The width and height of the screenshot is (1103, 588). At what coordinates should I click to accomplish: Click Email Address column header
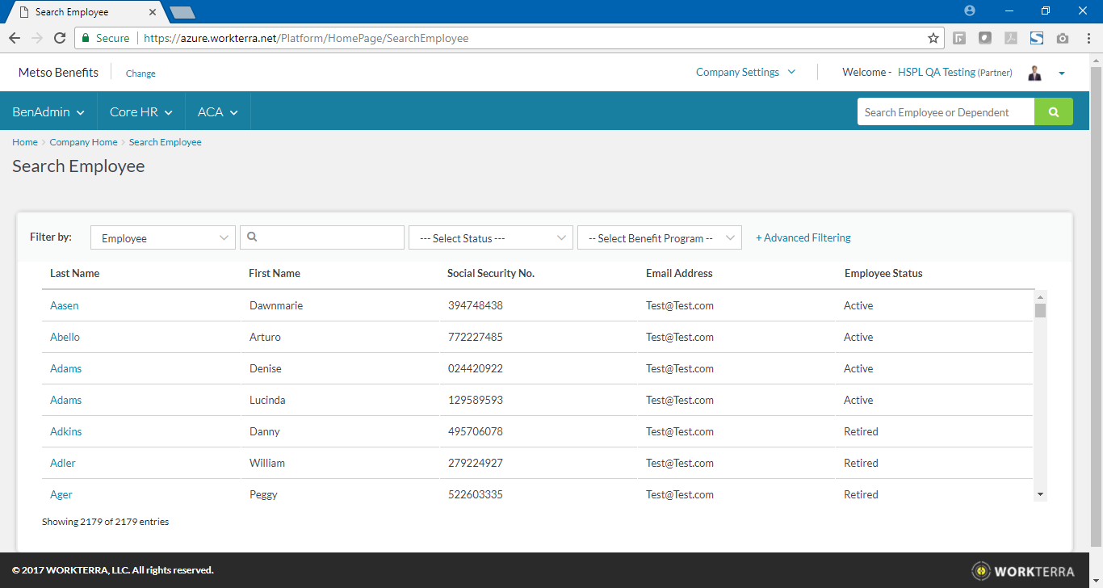pyautogui.click(x=679, y=273)
